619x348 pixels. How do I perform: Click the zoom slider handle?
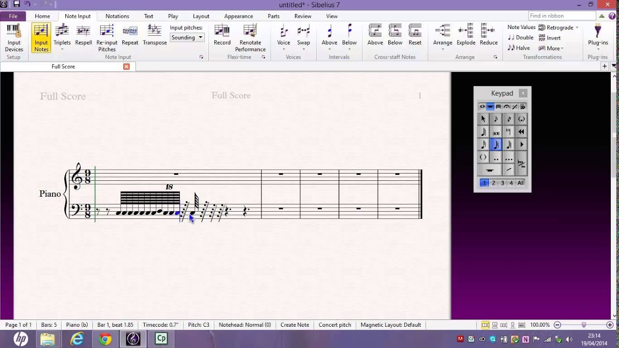pos(584,325)
